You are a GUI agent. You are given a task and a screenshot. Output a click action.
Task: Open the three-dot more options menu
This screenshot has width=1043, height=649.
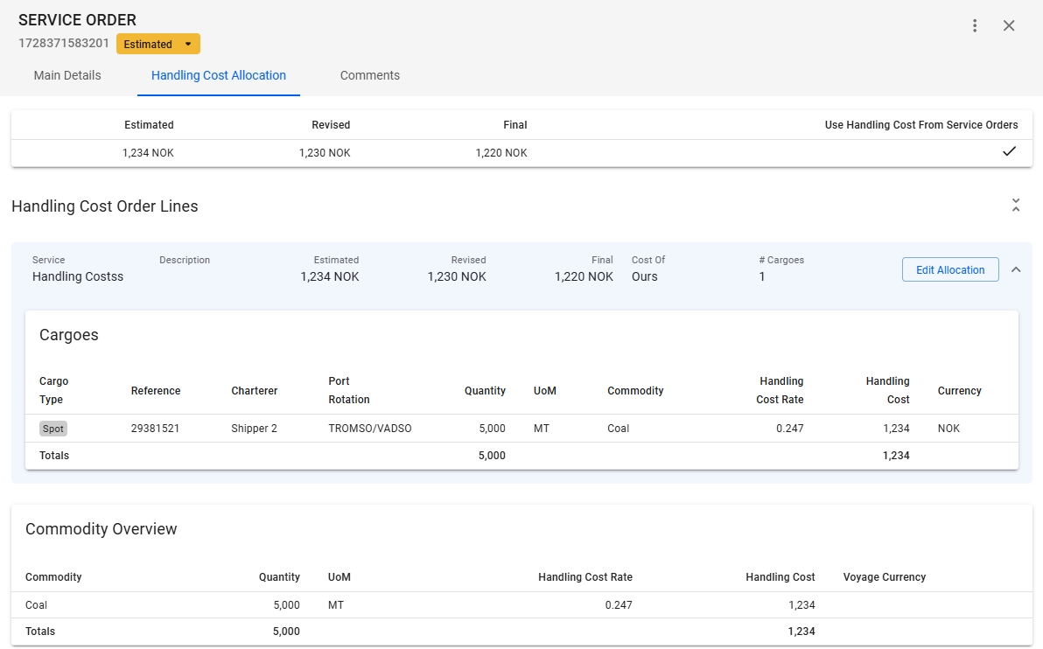(x=975, y=25)
